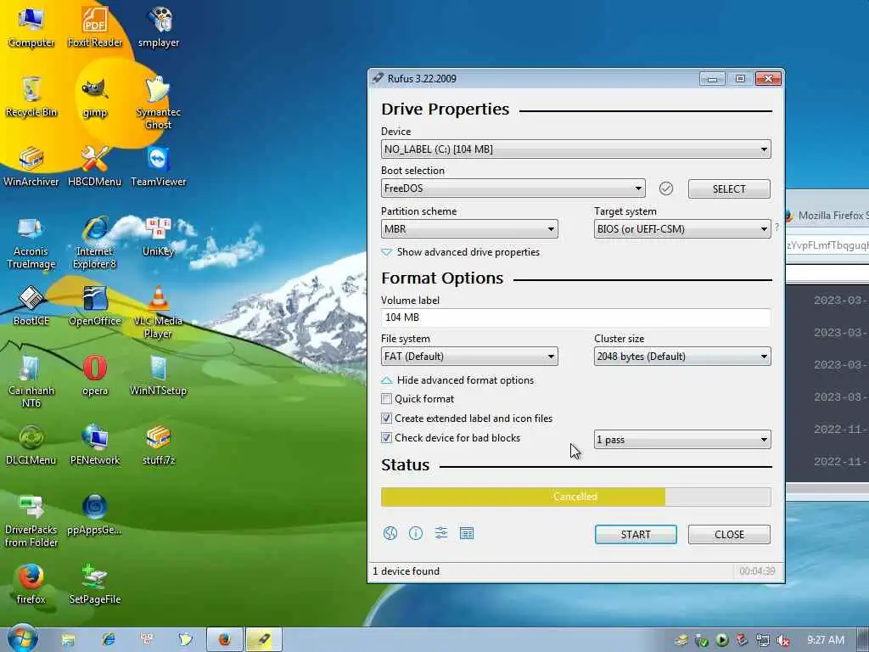
Task: Open the bad blocks 1 pass dropdown
Action: pos(682,440)
